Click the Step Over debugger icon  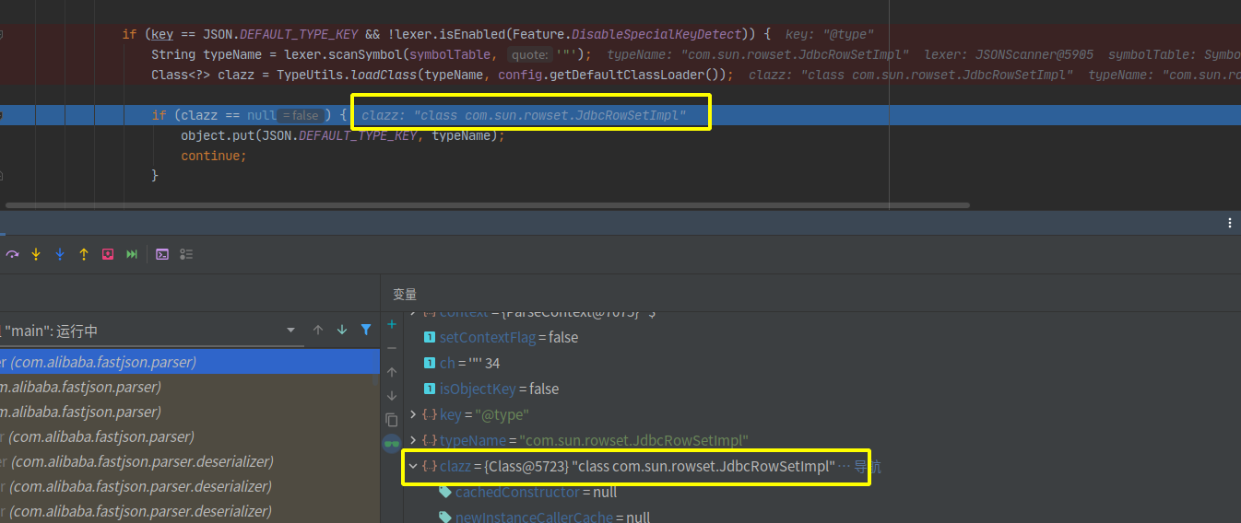[x=13, y=254]
